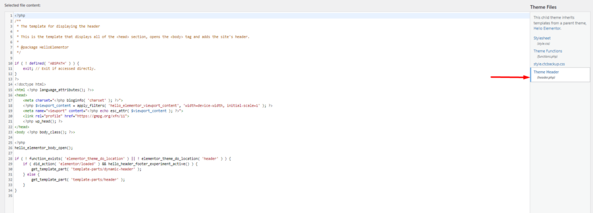Click the link rel profile gmpg.org line
Image resolution: width=593 pixels, height=213 pixels.
[x=76, y=116]
